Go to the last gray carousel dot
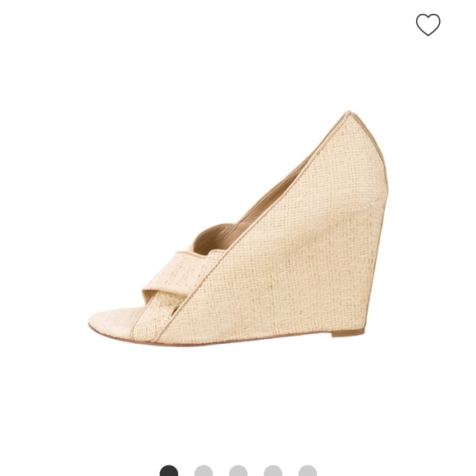 (x=308, y=470)
